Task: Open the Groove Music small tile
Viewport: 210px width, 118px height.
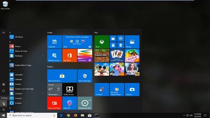Action: [121, 38]
